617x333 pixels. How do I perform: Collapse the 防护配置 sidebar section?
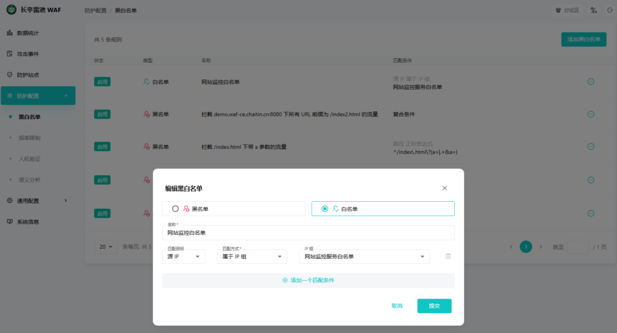[x=38, y=96]
